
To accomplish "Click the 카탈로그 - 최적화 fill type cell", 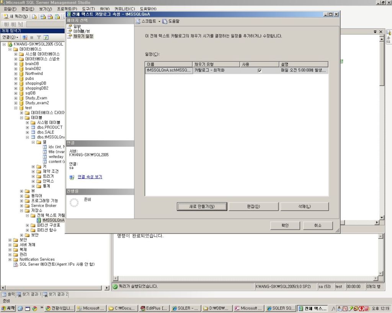I will [x=216, y=70].
